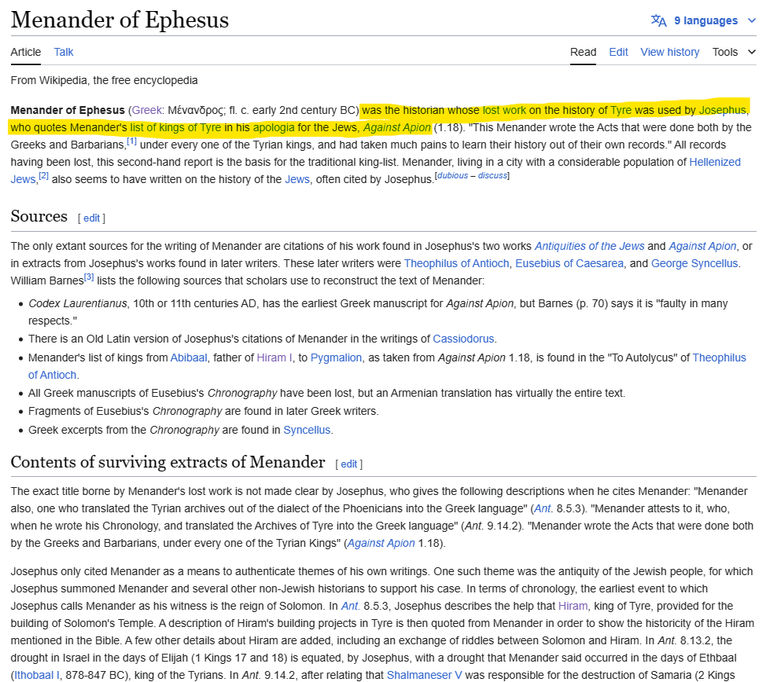Follow the Ant. link after 'Solomon. In'

(x=350, y=607)
